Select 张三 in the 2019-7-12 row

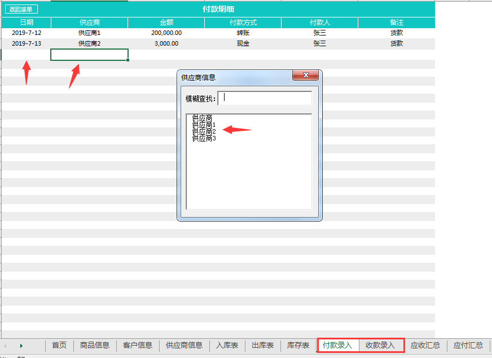click(x=319, y=33)
